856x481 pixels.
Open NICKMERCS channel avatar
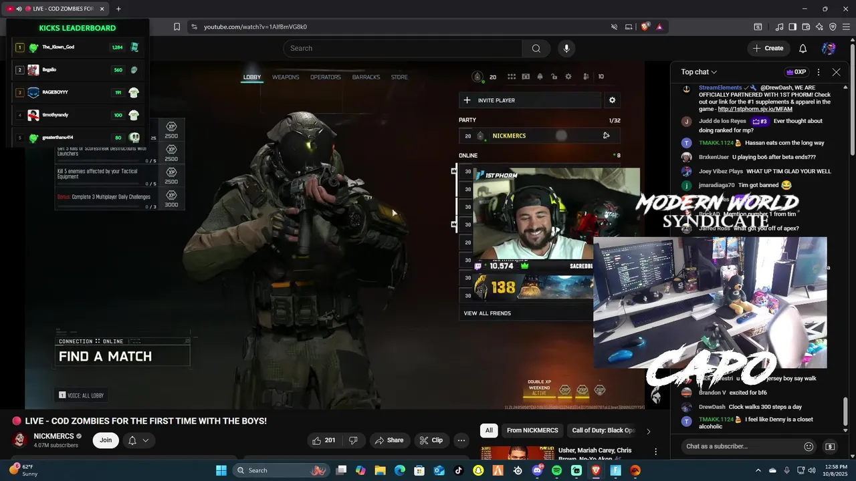click(20, 440)
